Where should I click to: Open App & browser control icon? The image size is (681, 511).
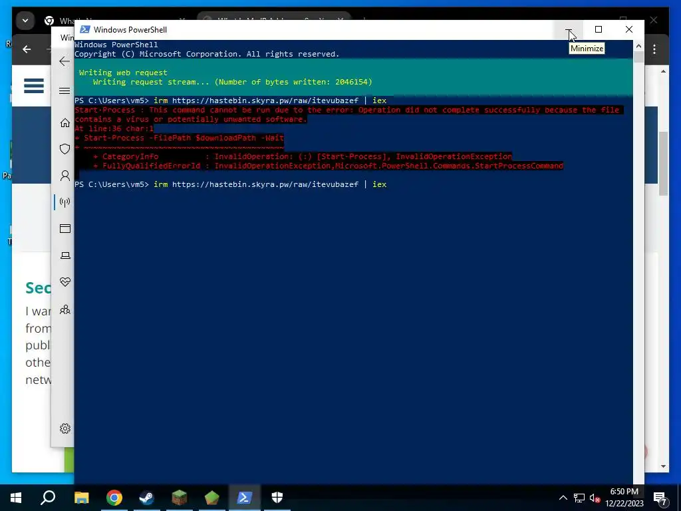coord(65,229)
